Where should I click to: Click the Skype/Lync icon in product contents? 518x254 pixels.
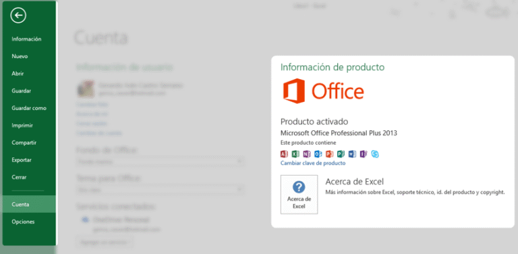pos(374,154)
